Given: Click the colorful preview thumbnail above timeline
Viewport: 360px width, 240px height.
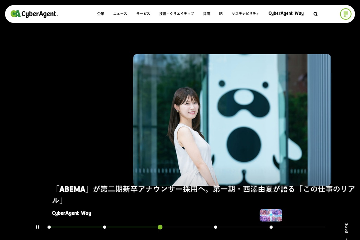Looking at the screenshot, I should point(271,215).
